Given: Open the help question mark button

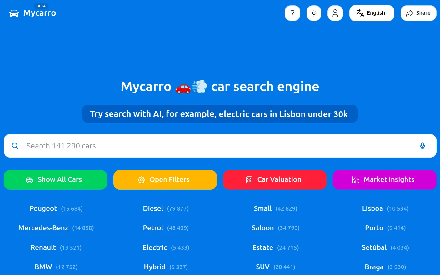Looking at the screenshot, I should point(292,13).
